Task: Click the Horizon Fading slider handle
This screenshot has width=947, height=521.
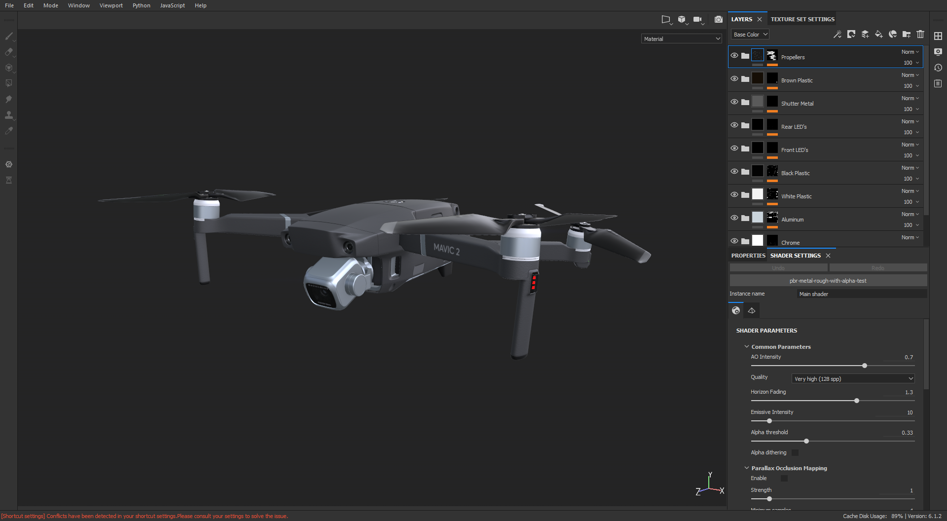Action: [857, 401]
